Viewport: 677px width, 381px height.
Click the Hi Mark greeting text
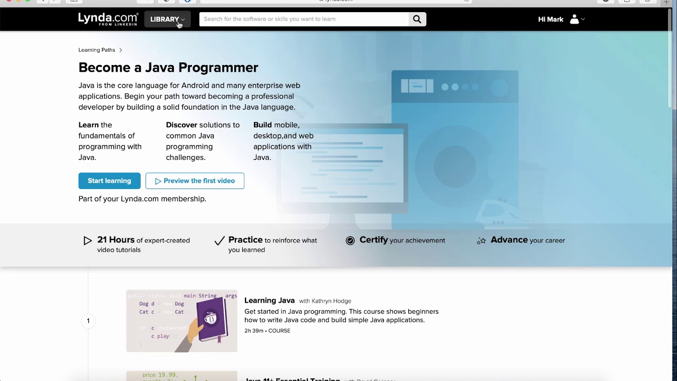point(551,19)
